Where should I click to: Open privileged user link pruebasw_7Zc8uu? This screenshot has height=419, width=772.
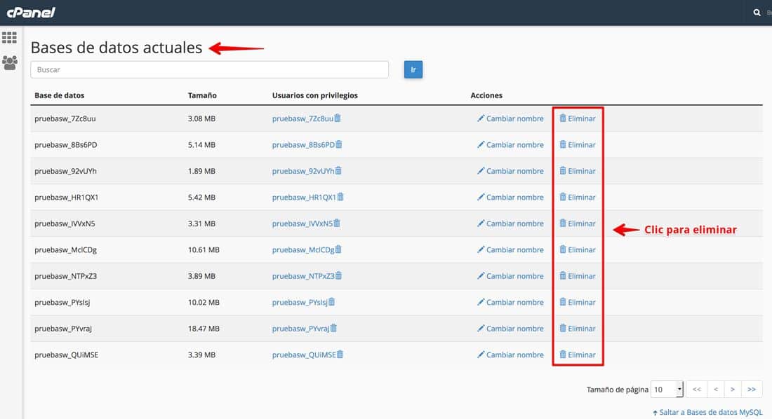(302, 118)
